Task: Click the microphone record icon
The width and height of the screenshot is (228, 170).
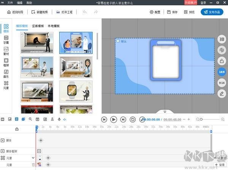Action: tap(59, 119)
